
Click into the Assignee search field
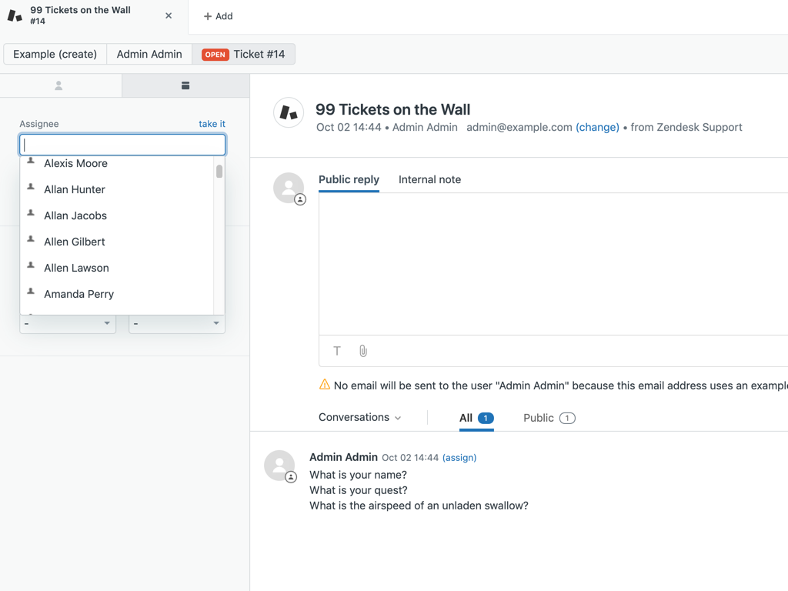pyautogui.click(x=122, y=145)
